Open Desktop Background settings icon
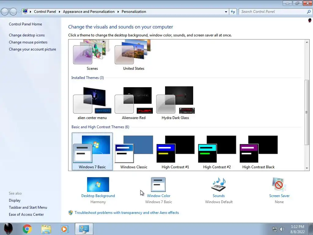 point(98,185)
